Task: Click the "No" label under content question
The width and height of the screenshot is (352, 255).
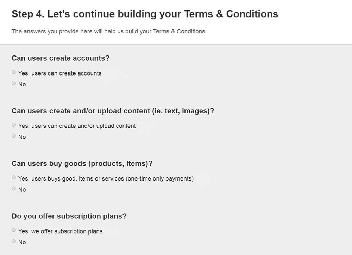Action: (x=22, y=137)
